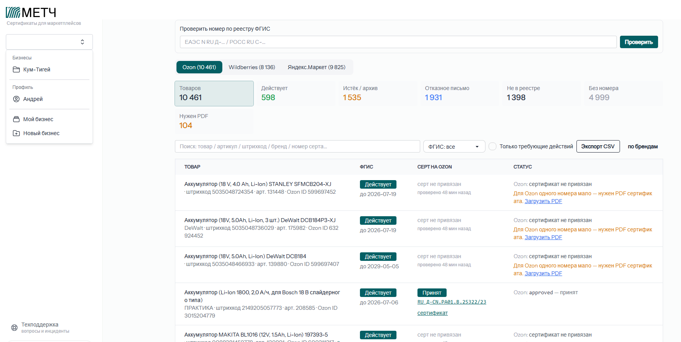Click the folder icon beside Кум-Тигей
The image size is (681, 342).
(16, 69)
